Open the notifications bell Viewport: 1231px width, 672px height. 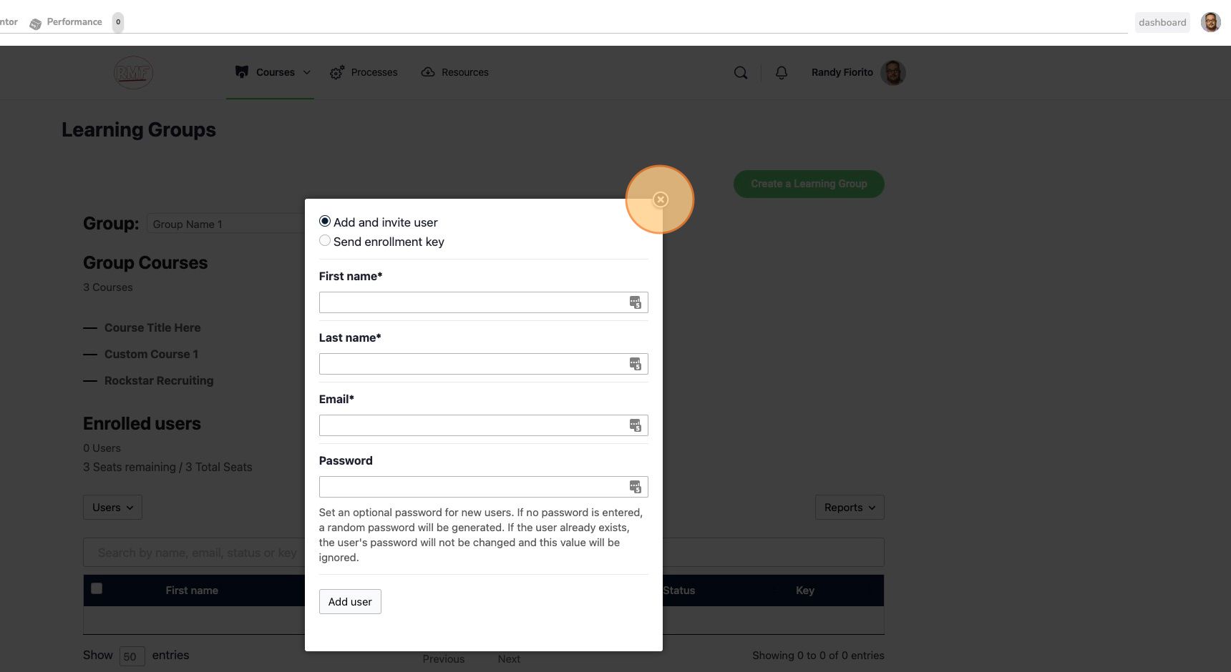point(782,73)
